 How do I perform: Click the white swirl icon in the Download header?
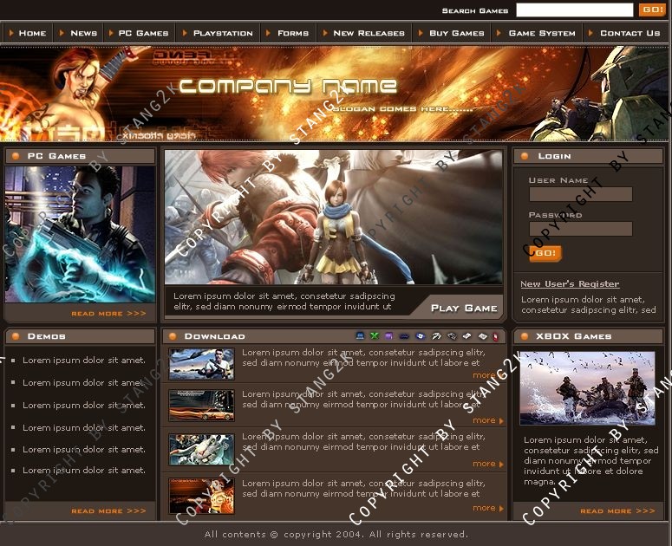pos(436,336)
